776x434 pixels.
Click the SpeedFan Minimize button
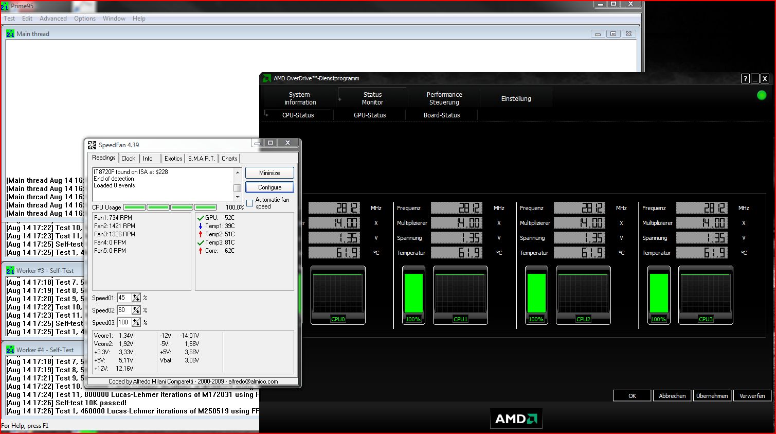(269, 173)
